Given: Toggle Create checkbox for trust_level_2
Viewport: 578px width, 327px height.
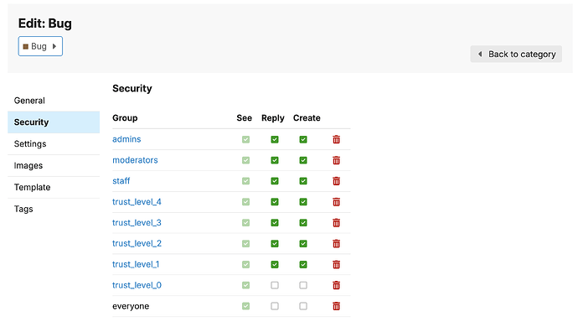Looking at the screenshot, I should click(x=303, y=244).
